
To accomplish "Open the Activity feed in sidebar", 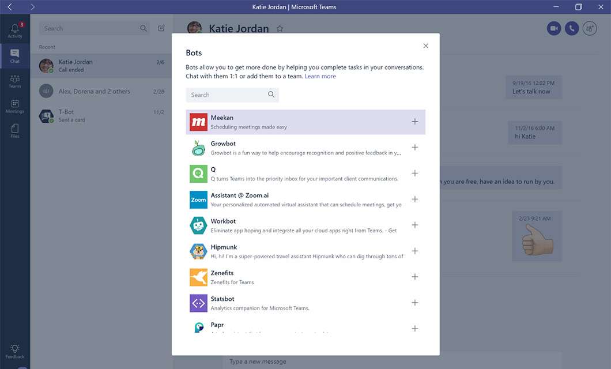I will pos(14,29).
